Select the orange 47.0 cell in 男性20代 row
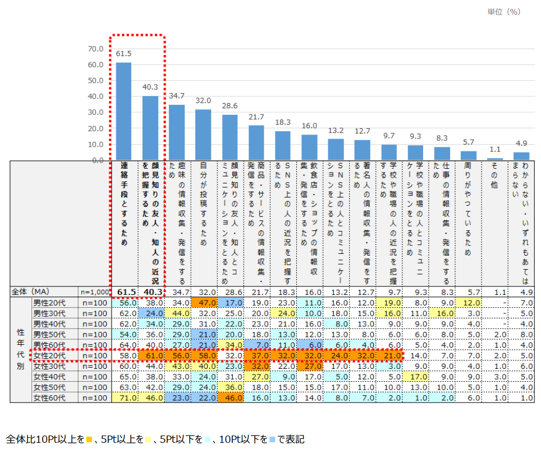 pos(203,301)
